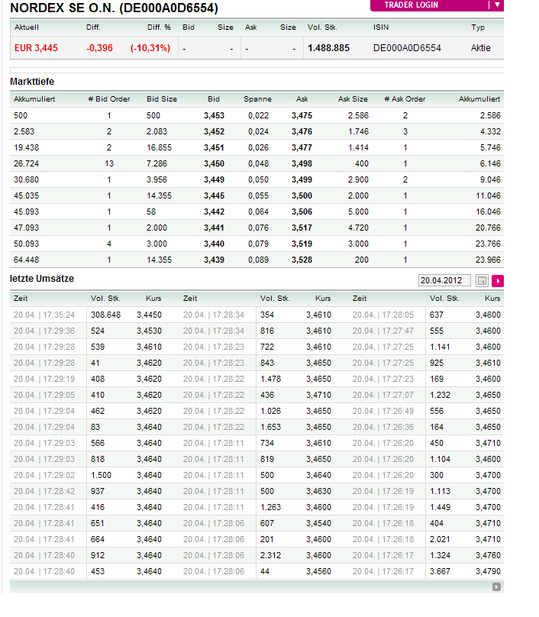Sort by the Bid column header

point(214,99)
